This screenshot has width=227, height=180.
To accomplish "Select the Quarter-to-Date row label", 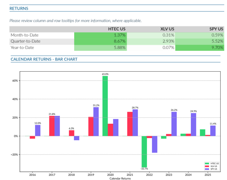I will [25, 41].
